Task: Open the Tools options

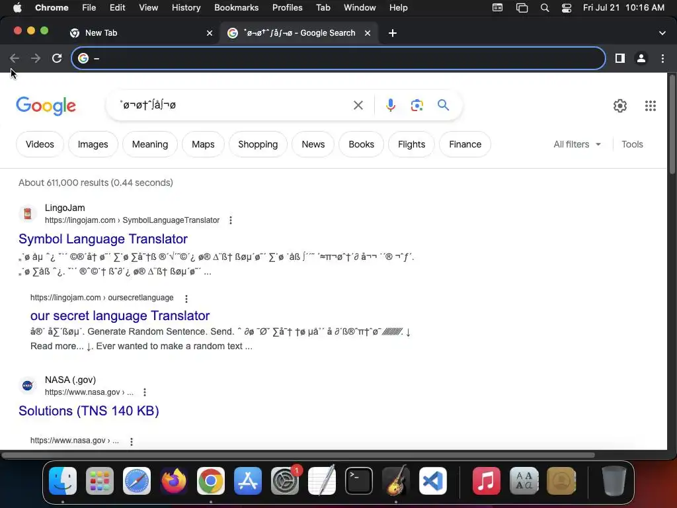Action: point(632,144)
